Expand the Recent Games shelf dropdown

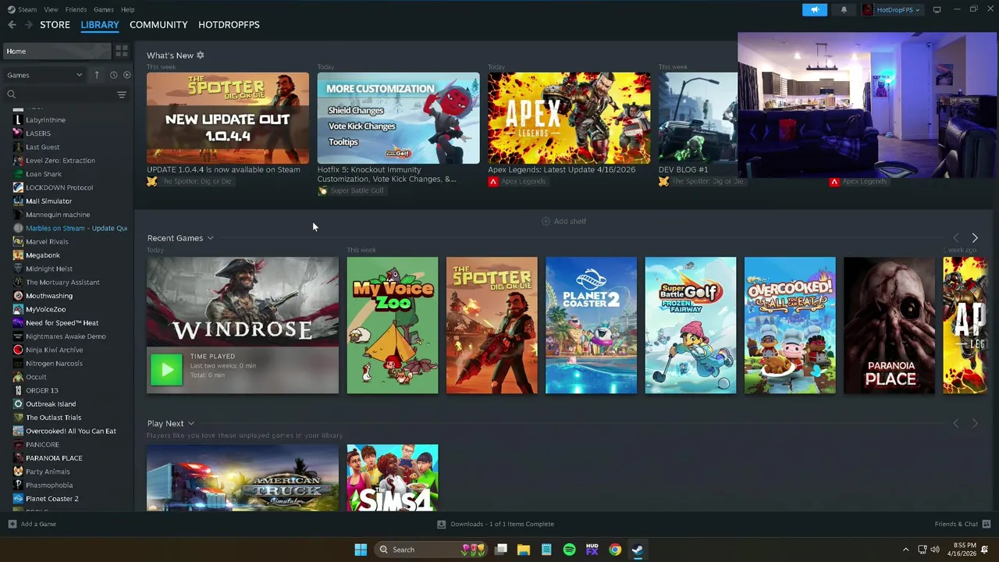click(x=210, y=238)
